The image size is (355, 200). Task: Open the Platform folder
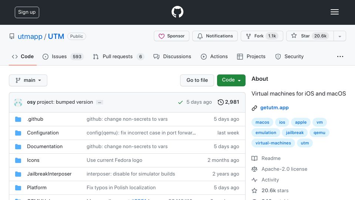pyautogui.click(x=37, y=187)
